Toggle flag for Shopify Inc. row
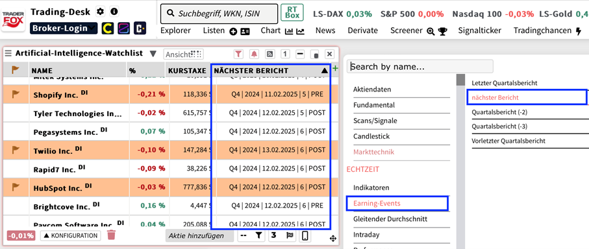589x249 pixels. click(16, 94)
